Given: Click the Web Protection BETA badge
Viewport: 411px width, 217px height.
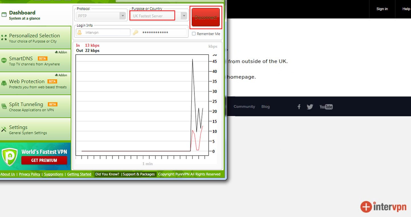Looking at the screenshot, I should click(x=52, y=82).
